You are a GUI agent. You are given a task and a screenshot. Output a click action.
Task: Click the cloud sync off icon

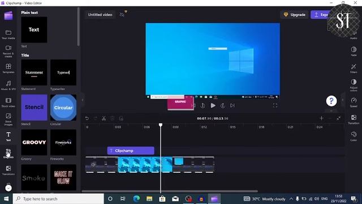[x=122, y=15]
